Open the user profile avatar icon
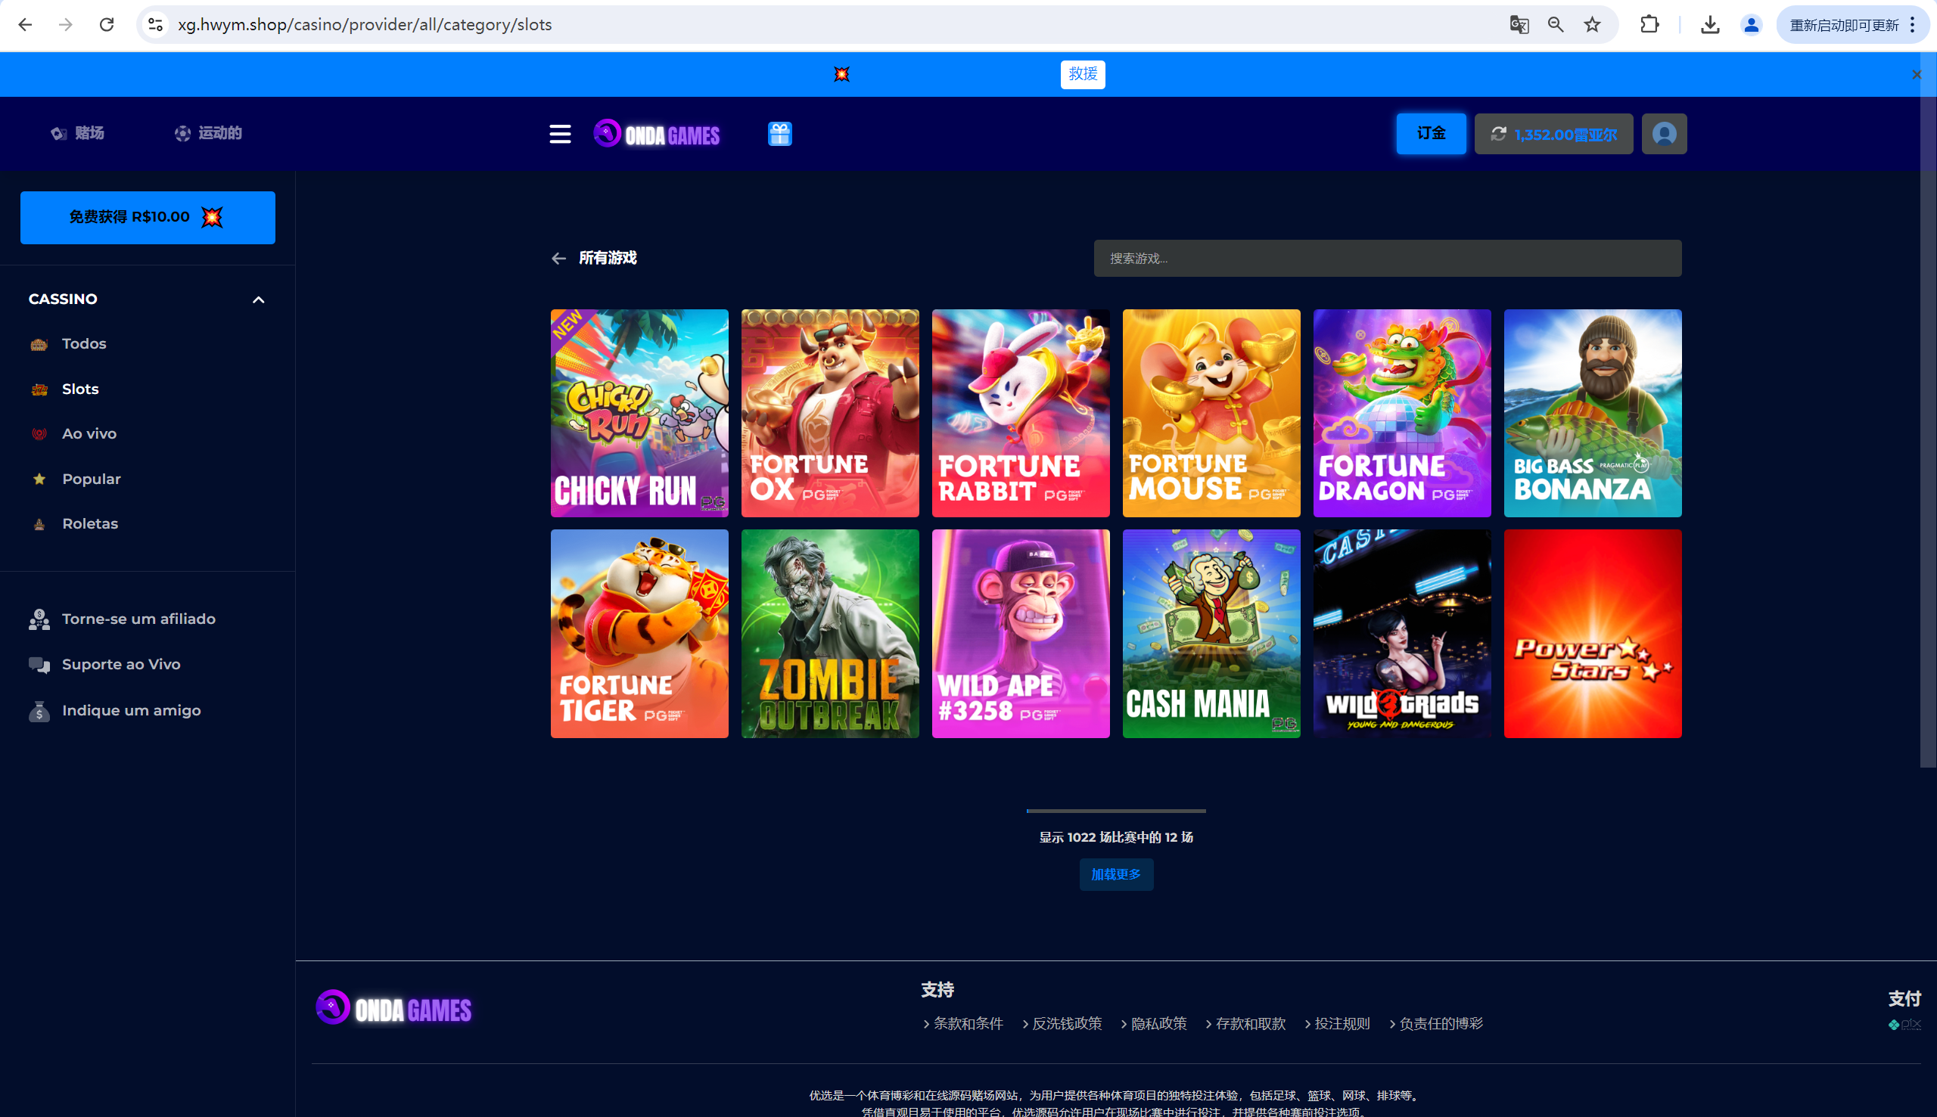Image resolution: width=1937 pixels, height=1117 pixels. pyautogui.click(x=1664, y=135)
